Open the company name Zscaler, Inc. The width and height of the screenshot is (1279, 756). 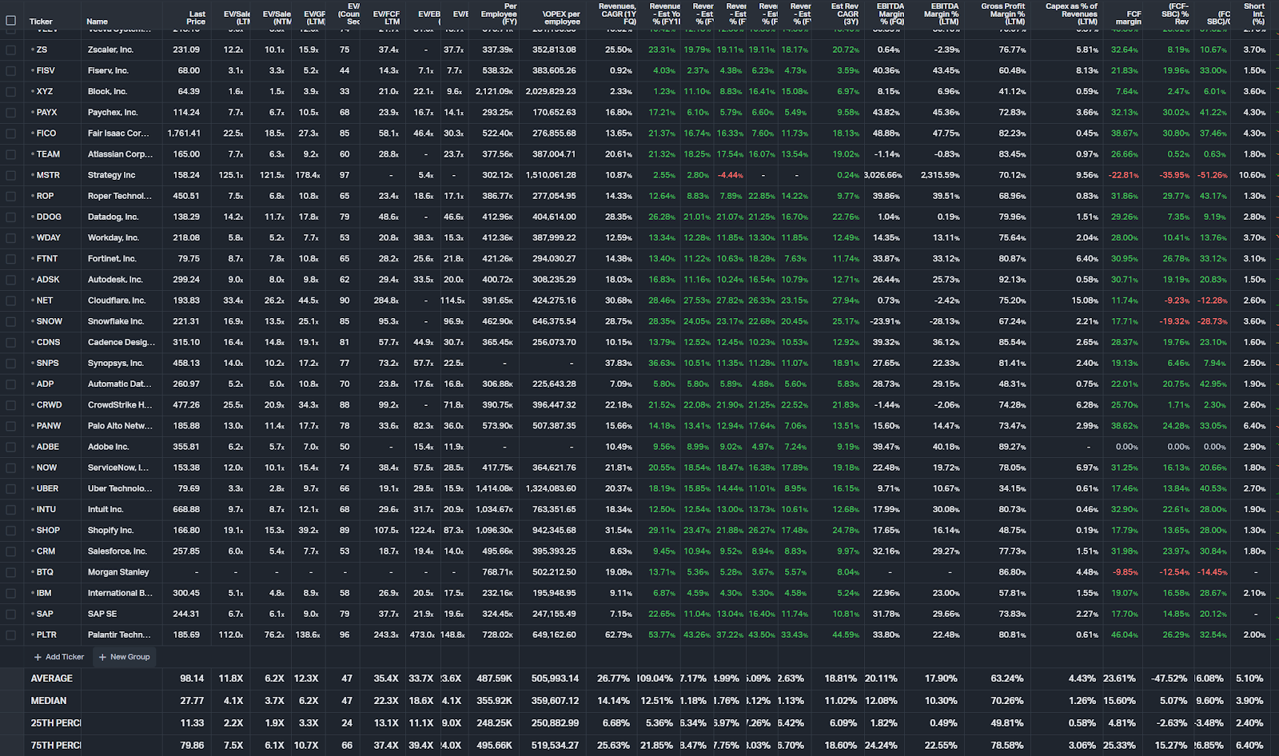point(110,50)
